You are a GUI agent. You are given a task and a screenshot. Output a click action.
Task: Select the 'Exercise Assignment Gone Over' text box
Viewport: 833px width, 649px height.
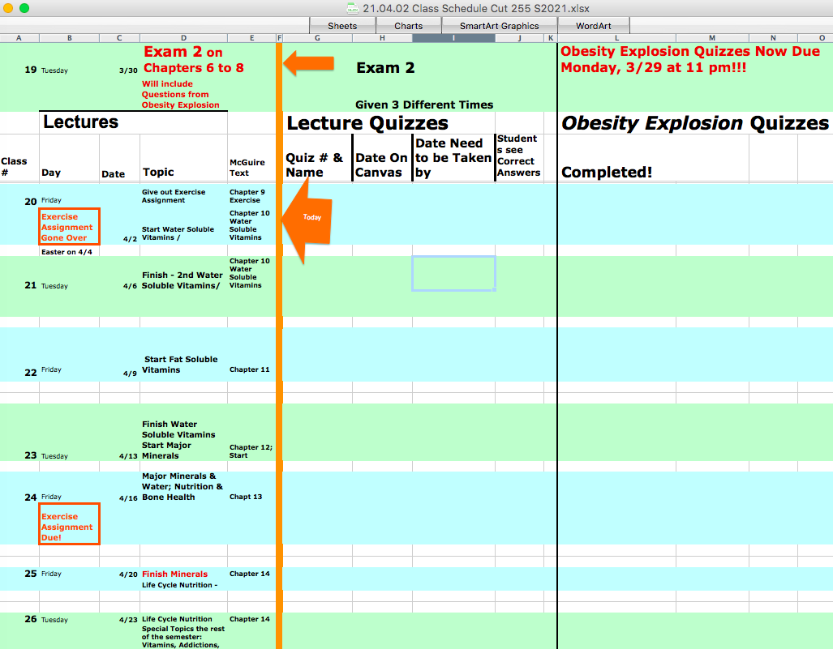point(69,227)
